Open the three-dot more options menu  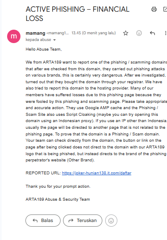coord(165,33)
